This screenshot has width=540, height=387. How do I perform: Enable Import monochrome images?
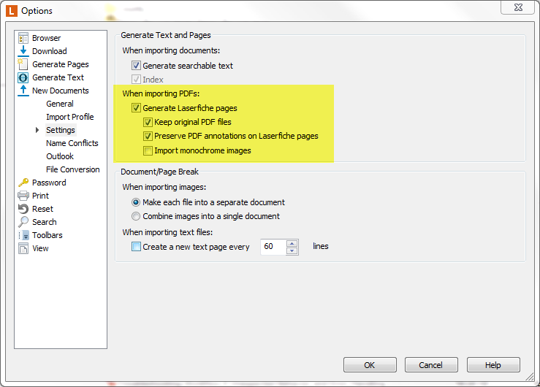(x=148, y=150)
